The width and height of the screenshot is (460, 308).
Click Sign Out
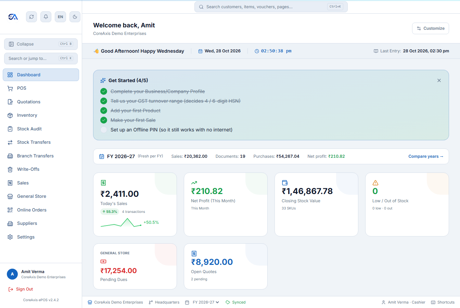pos(21,289)
